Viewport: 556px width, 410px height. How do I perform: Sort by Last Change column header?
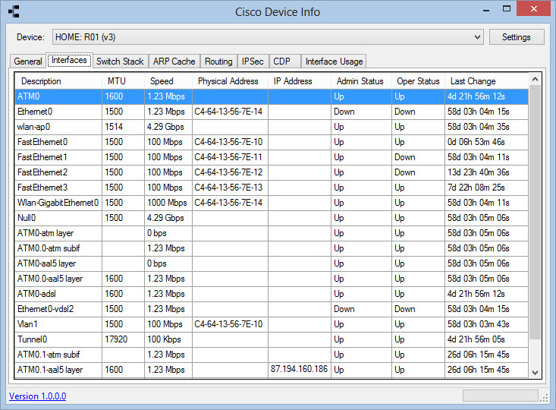point(486,81)
